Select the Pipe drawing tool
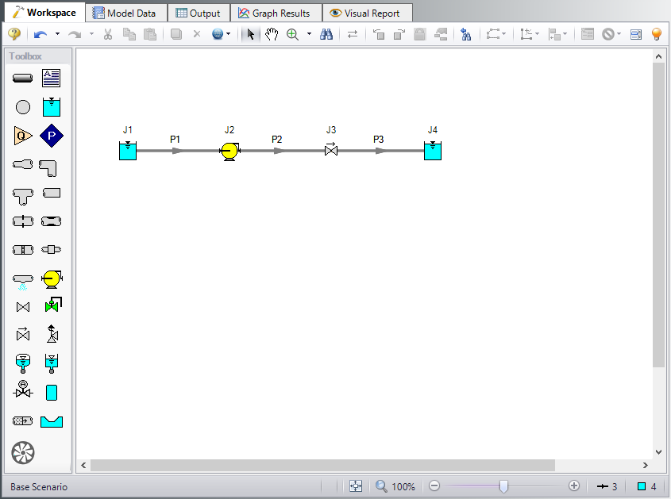Image resolution: width=671 pixels, height=499 pixels. (22, 78)
